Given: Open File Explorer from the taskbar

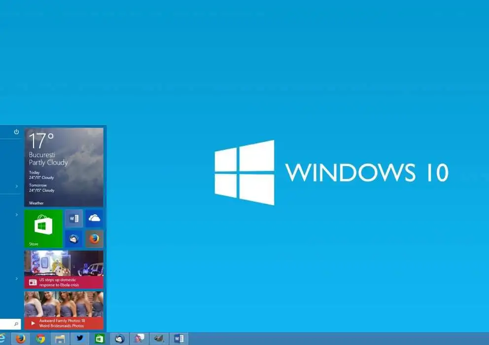Looking at the screenshot, I should click(60, 339).
